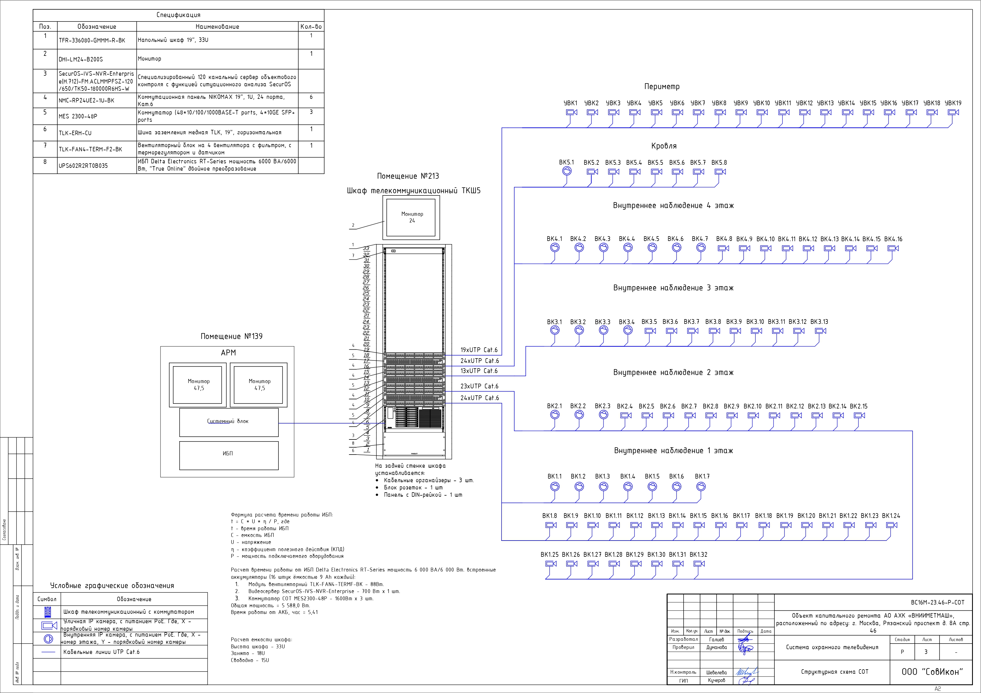The image size is (981, 693).
Task: Pick the dome camera symbol under ВК3.1
Action: [x=555, y=330]
